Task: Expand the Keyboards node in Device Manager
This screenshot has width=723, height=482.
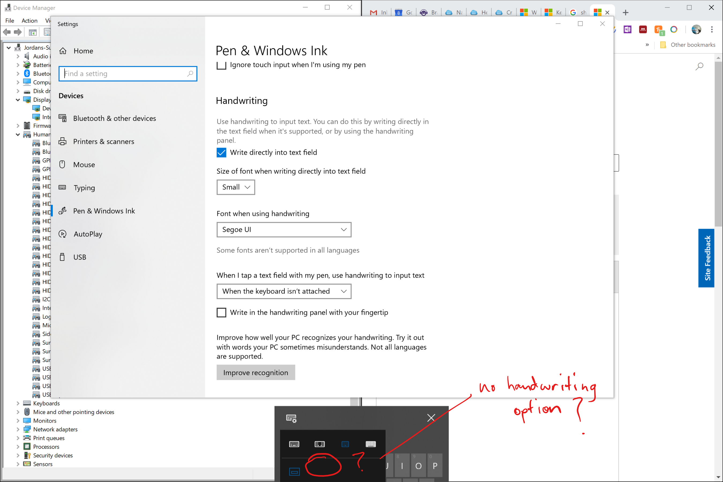Action: click(x=18, y=403)
